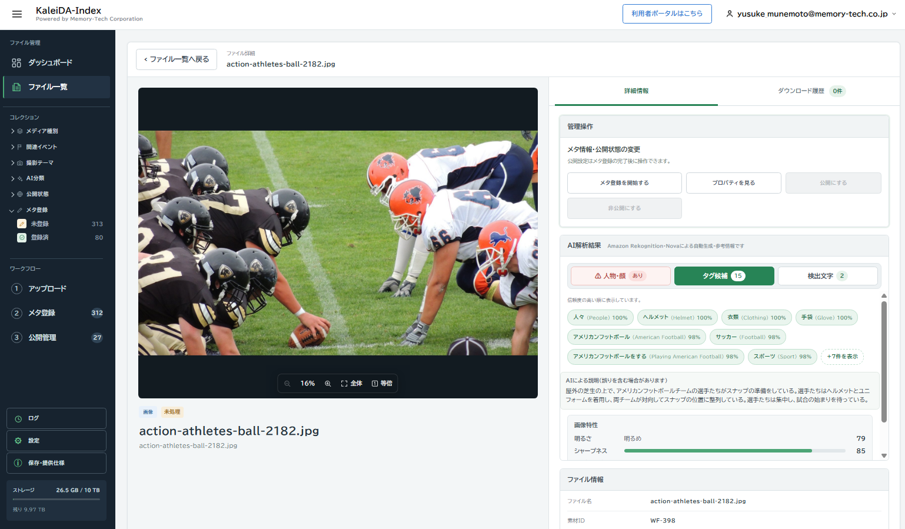This screenshot has height=529, width=905.
Task: Open 設定 gear settings
Action: click(56, 441)
